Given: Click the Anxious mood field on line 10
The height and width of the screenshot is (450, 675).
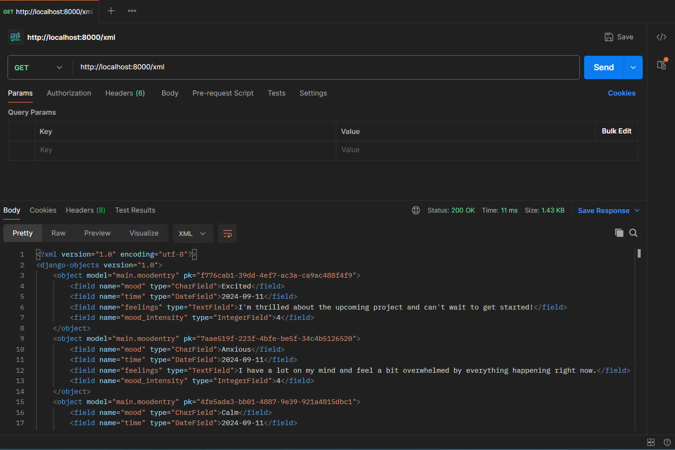Looking at the screenshot, I should point(177,349).
